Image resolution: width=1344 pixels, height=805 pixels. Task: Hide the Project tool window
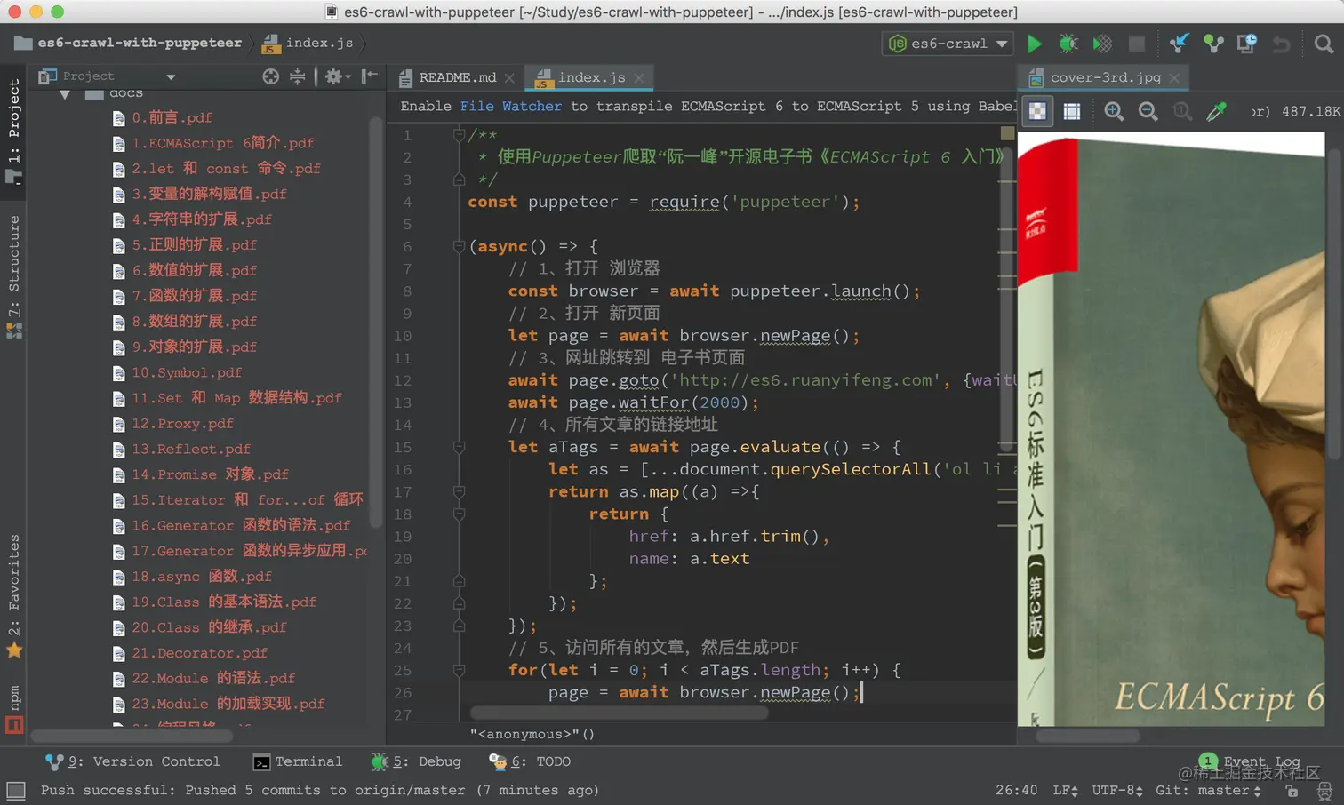pos(370,76)
